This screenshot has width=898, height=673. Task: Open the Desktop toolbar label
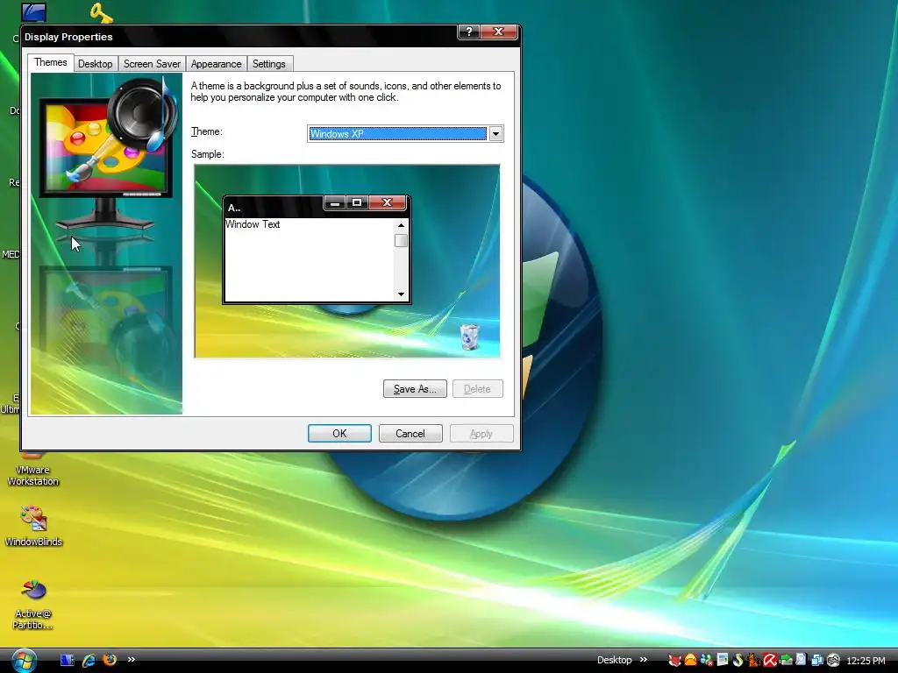[x=614, y=660]
